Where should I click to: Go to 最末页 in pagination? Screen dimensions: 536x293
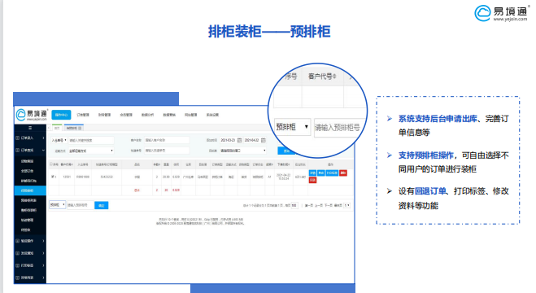(338, 205)
